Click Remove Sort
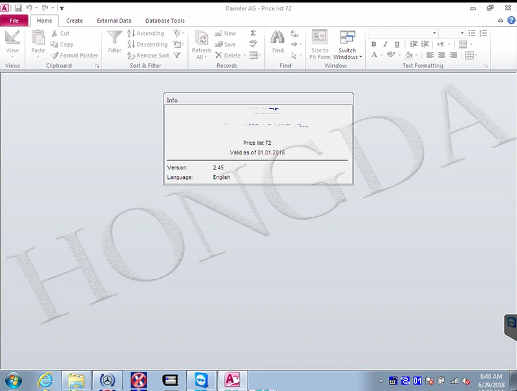Screen dimensions: 517x391 click(149, 56)
